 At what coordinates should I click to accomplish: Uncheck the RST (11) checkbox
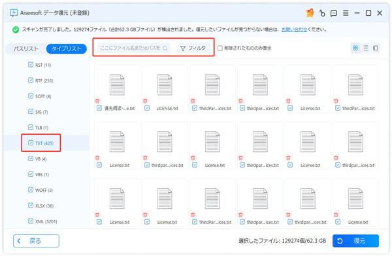pos(31,65)
